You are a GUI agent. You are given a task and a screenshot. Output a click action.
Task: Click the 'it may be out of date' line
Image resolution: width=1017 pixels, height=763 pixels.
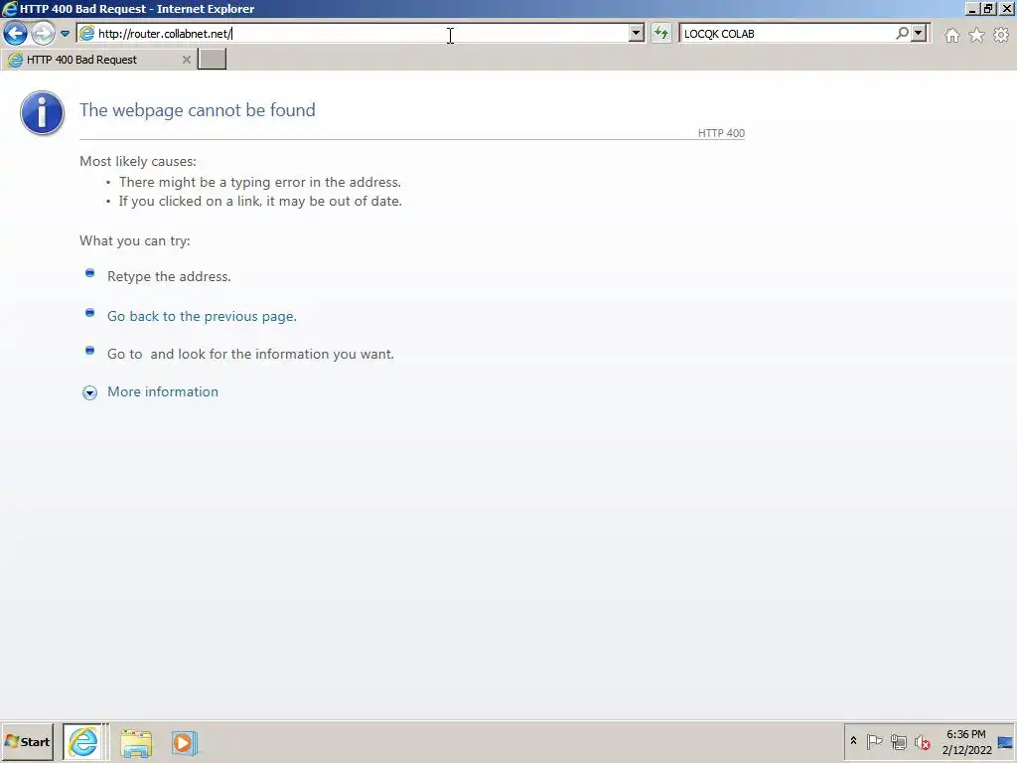(261, 201)
